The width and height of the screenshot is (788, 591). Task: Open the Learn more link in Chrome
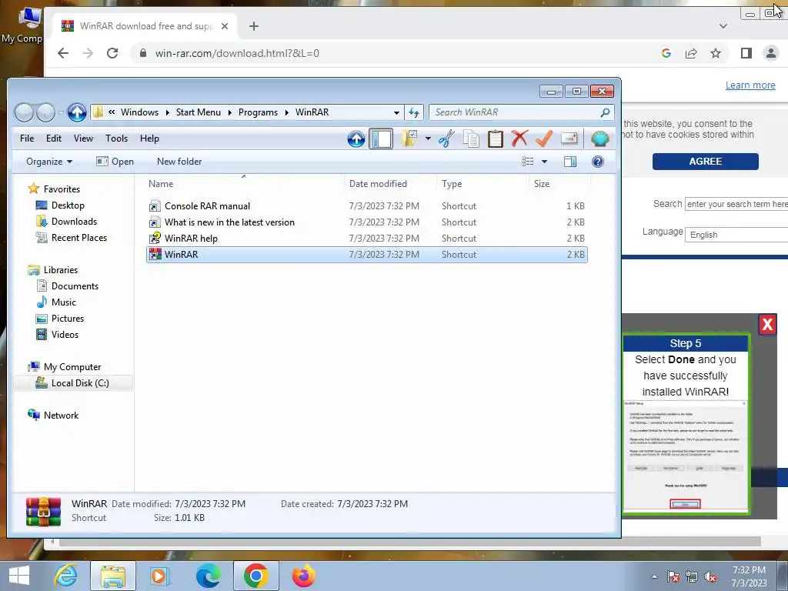750,85
